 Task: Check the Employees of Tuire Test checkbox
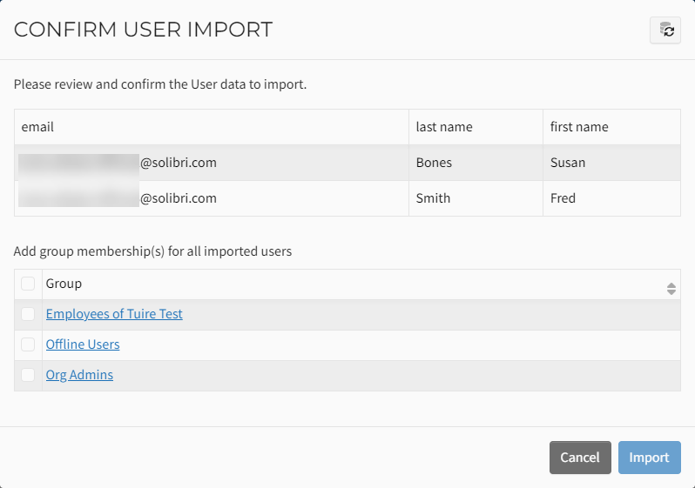click(x=28, y=314)
